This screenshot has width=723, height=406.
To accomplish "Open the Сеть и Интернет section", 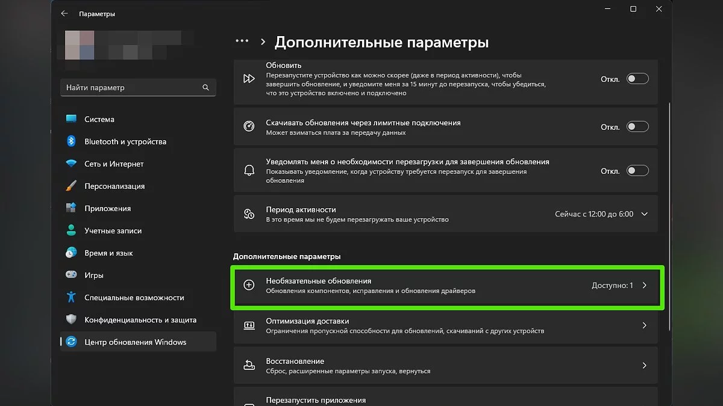I will (138, 164).
